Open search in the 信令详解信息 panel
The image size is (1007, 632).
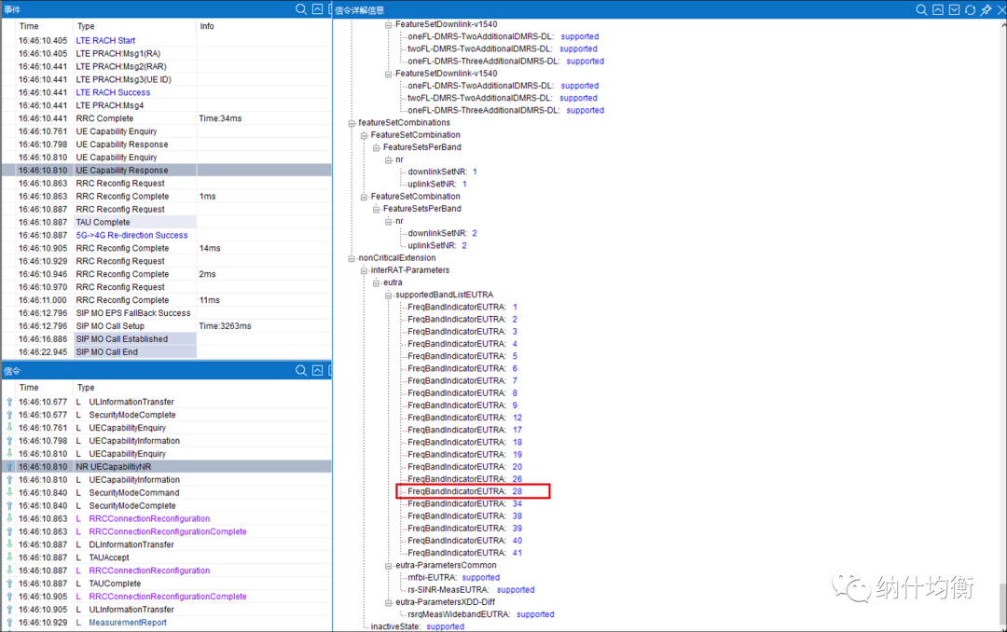point(921,9)
